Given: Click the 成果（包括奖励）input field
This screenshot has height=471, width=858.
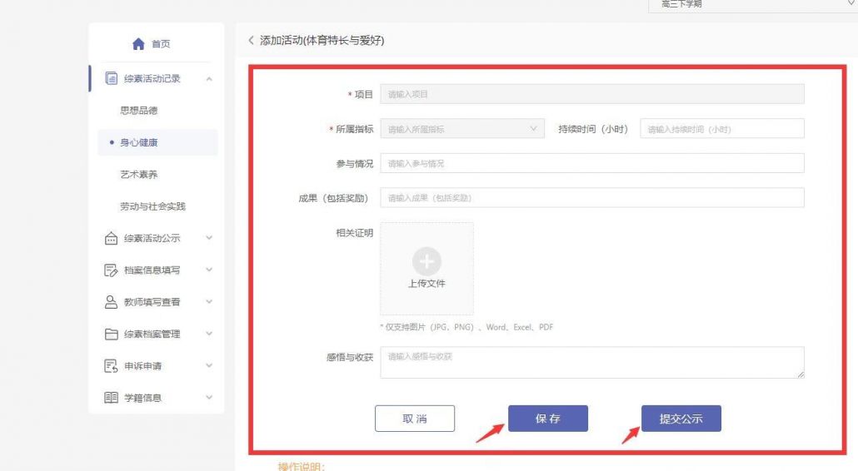Looking at the screenshot, I should click(x=592, y=198).
